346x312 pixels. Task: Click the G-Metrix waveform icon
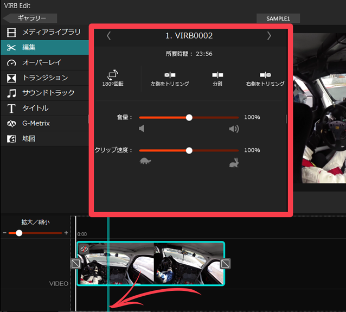(11, 124)
